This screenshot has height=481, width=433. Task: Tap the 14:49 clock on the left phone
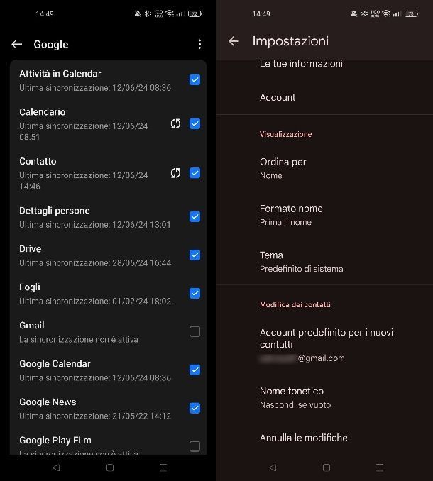point(45,13)
